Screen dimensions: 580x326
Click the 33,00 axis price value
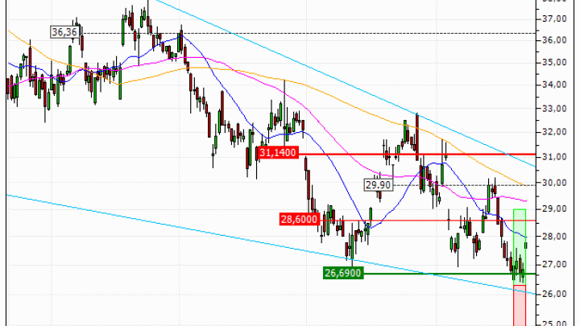[x=554, y=109]
